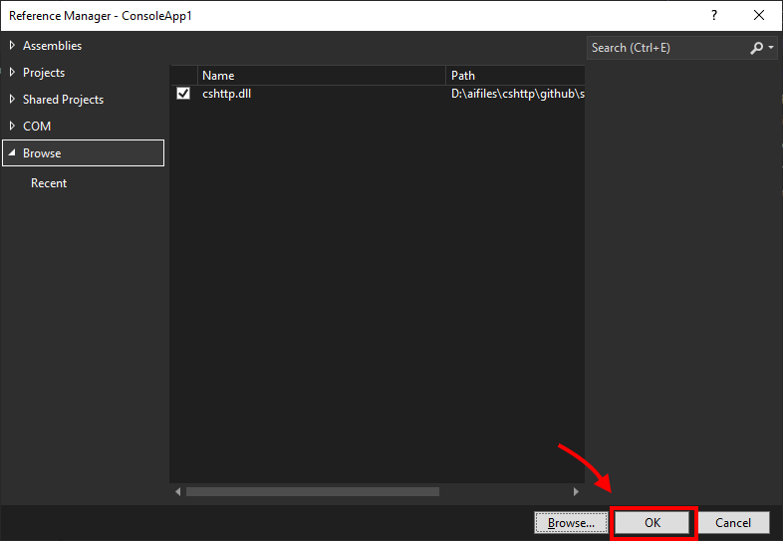Close the Reference Manager dialog

[x=759, y=16]
